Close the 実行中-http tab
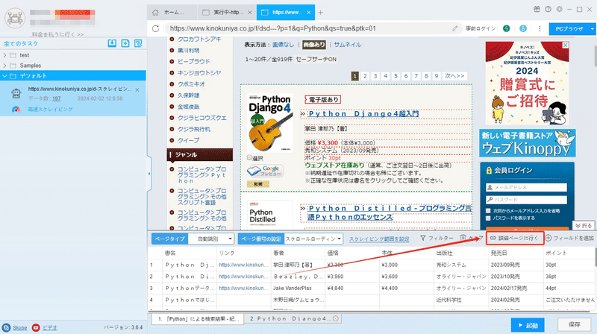 (250, 13)
